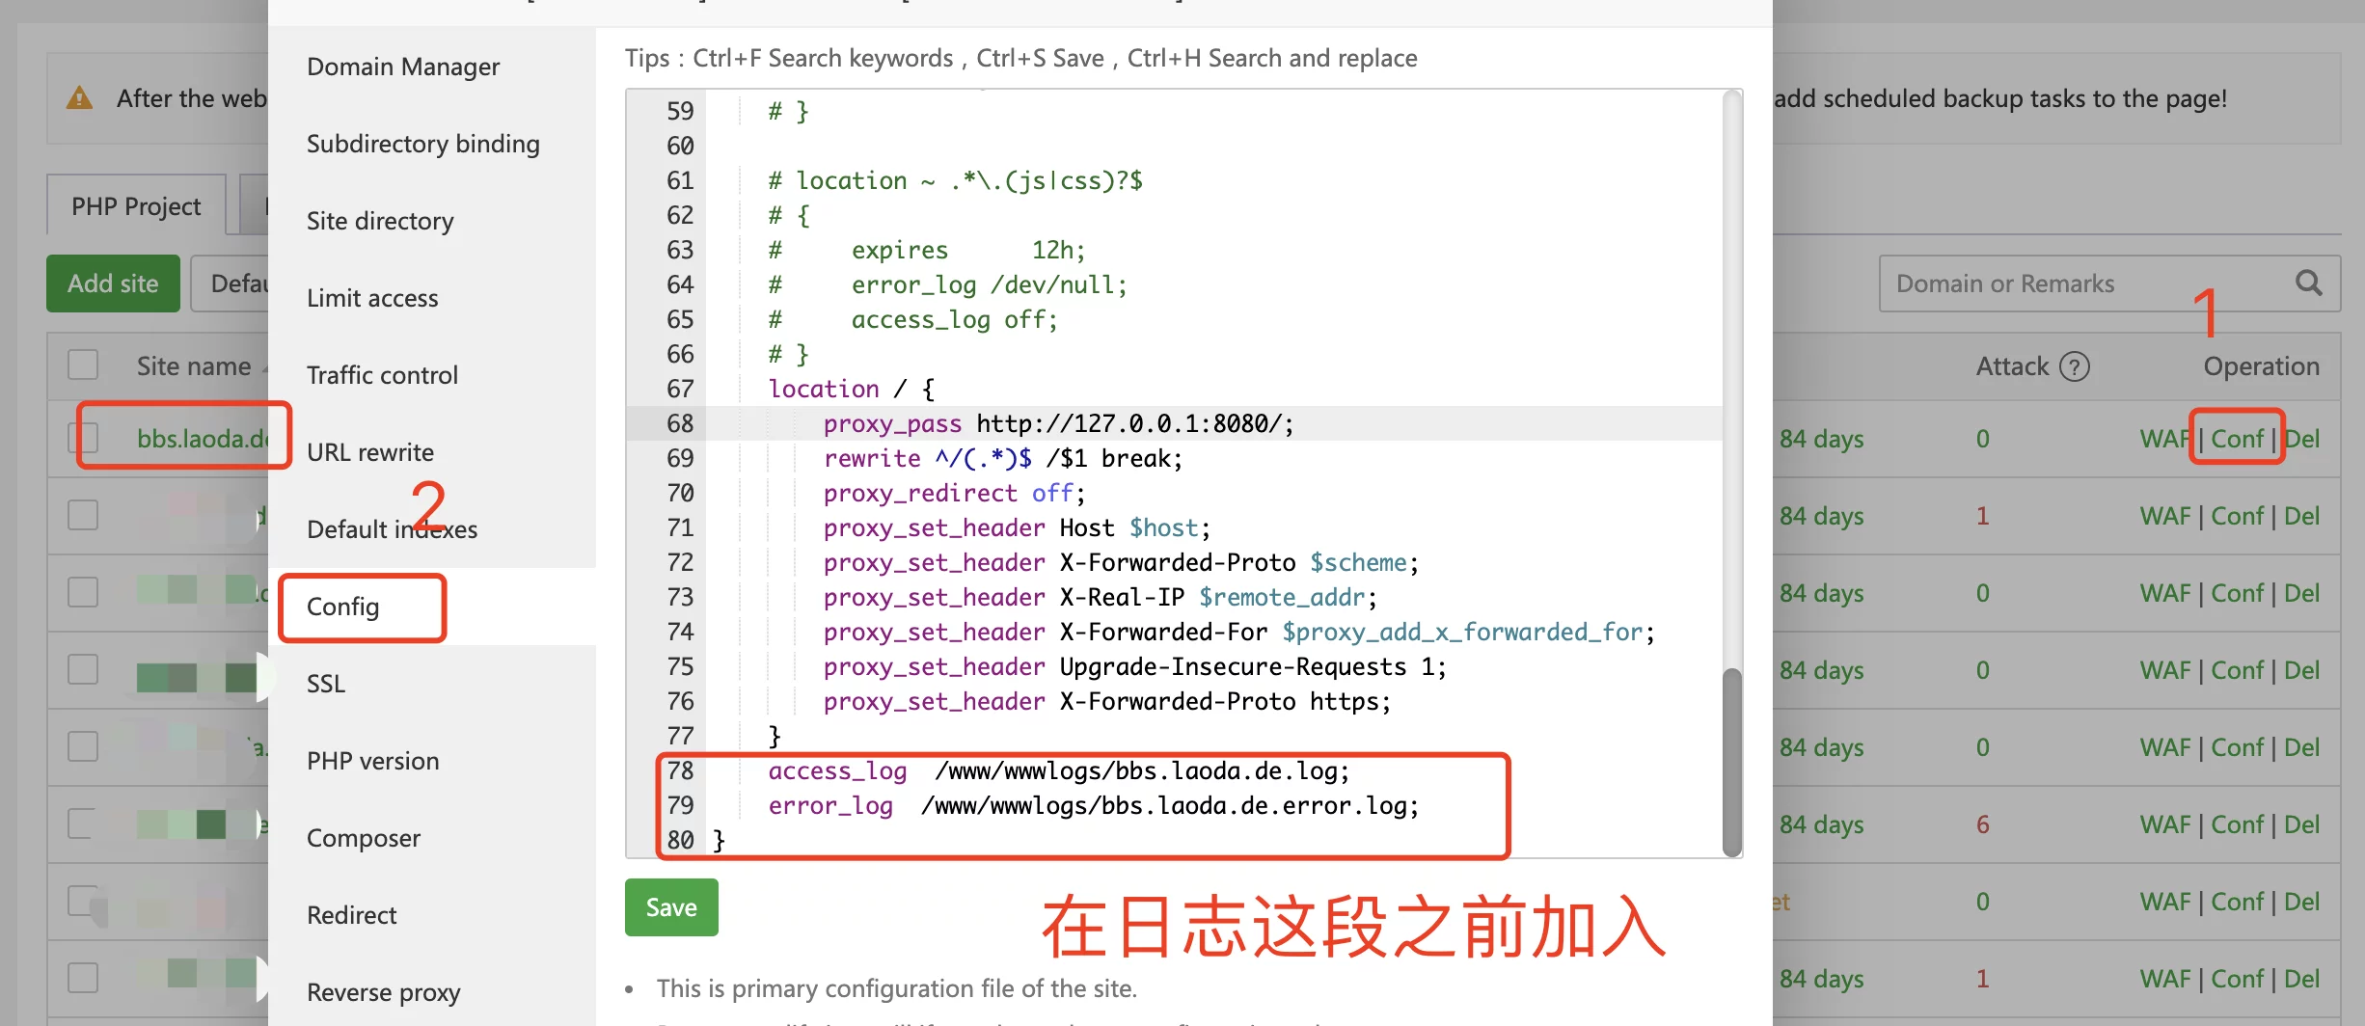Tick the checkbox in the second site row
The width and height of the screenshot is (2365, 1026).
point(83,515)
